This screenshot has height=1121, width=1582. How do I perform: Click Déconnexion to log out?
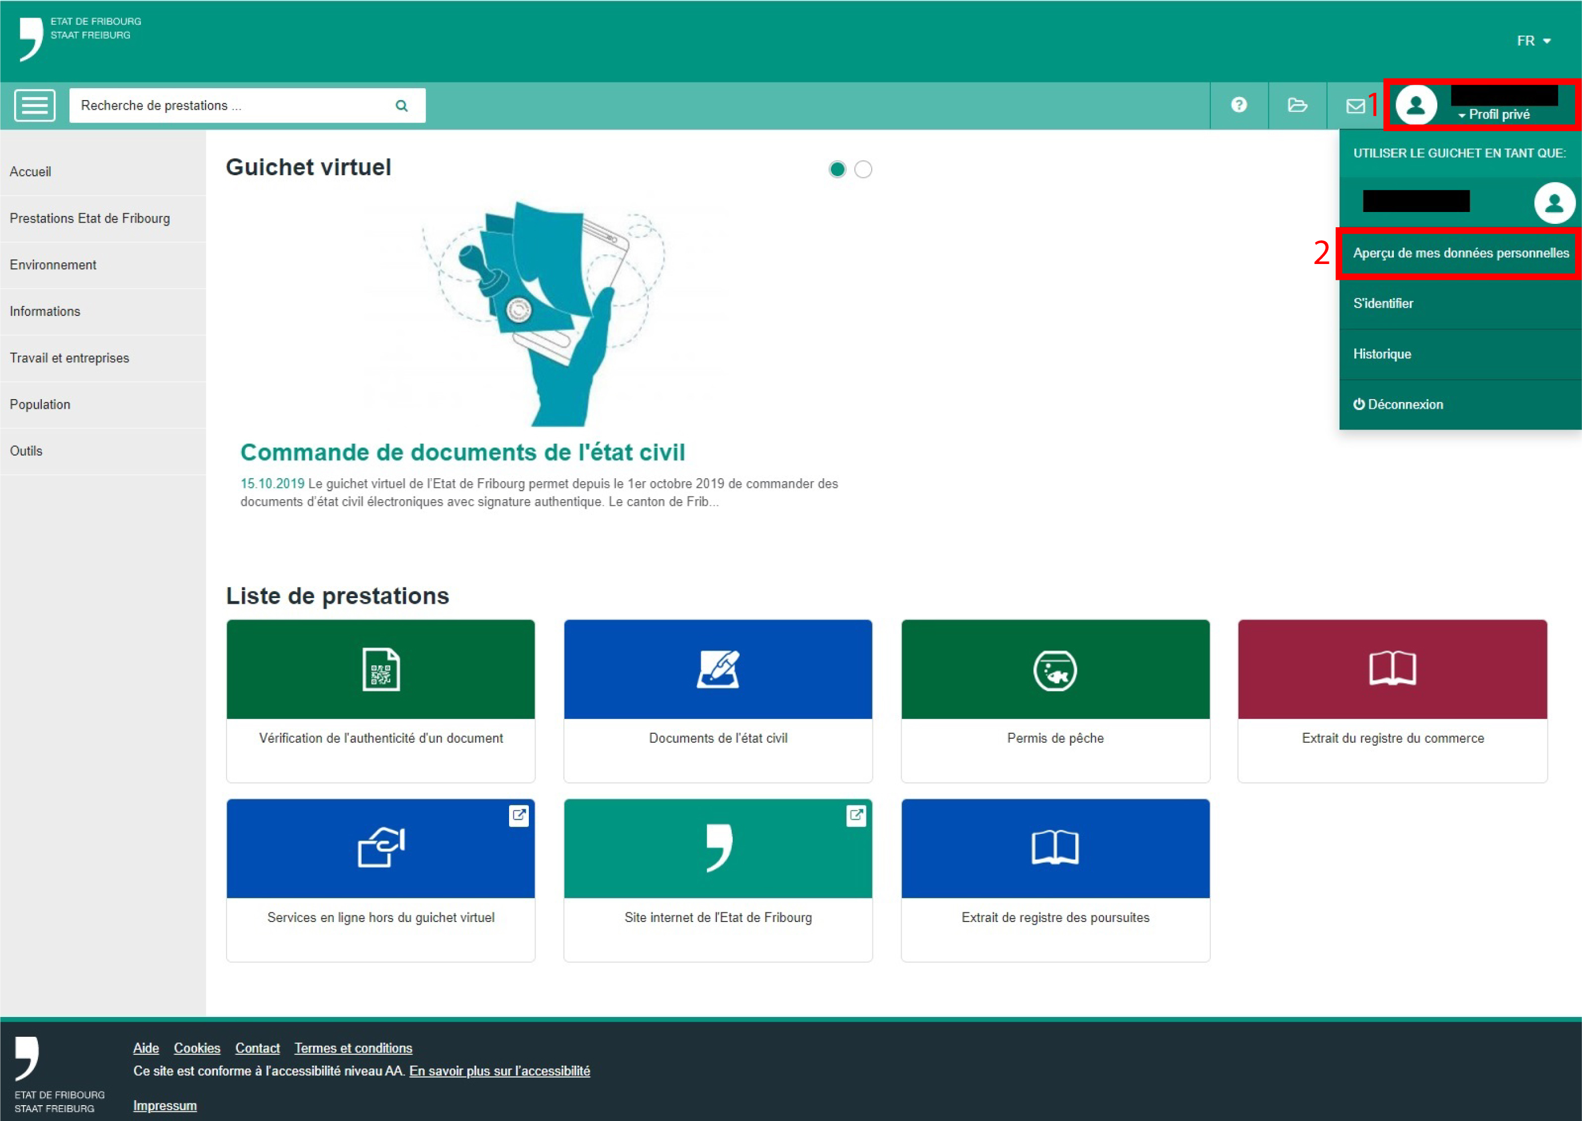coord(1398,405)
